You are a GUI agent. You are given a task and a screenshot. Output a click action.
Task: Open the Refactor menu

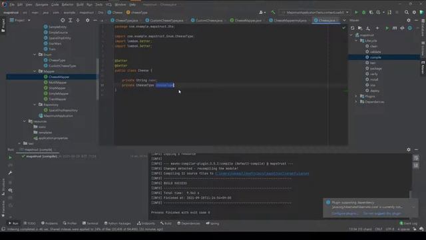67,5
